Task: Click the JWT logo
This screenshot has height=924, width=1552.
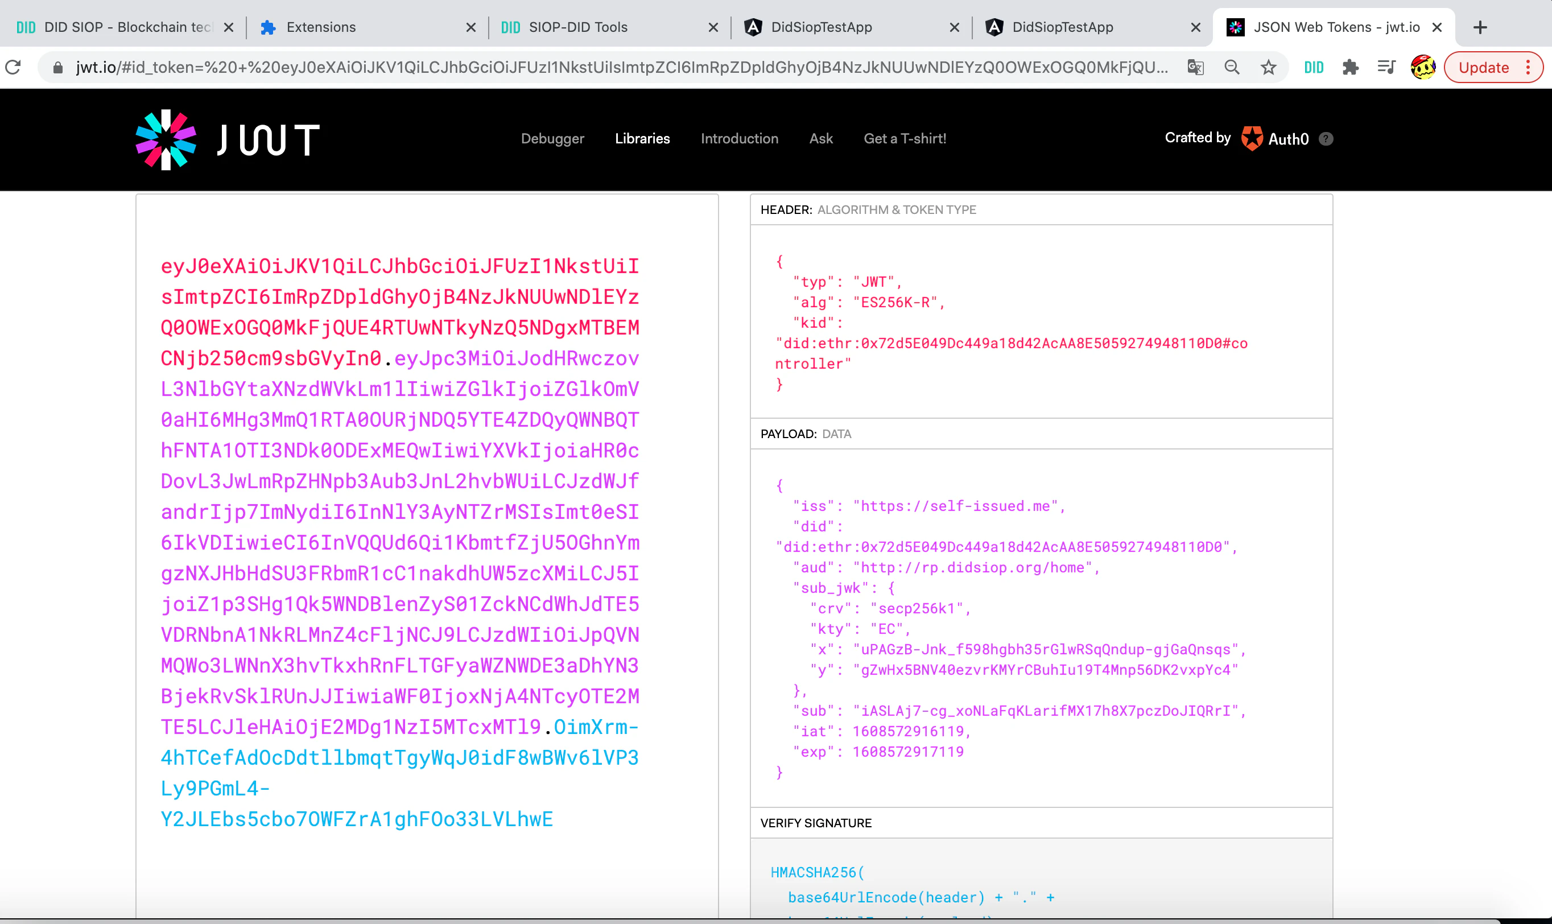Action: click(228, 139)
